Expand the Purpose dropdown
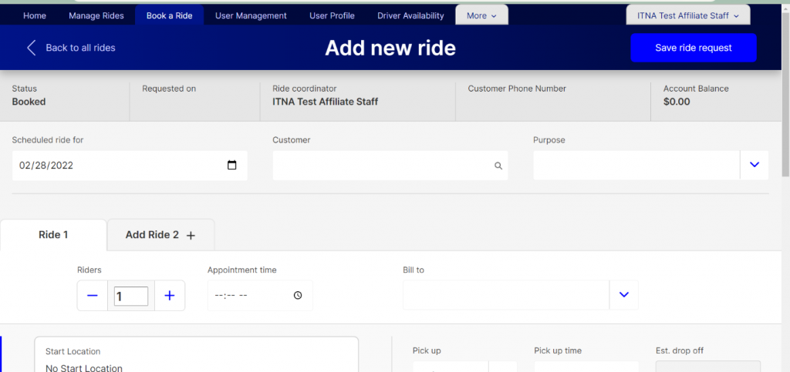 click(754, 165)
